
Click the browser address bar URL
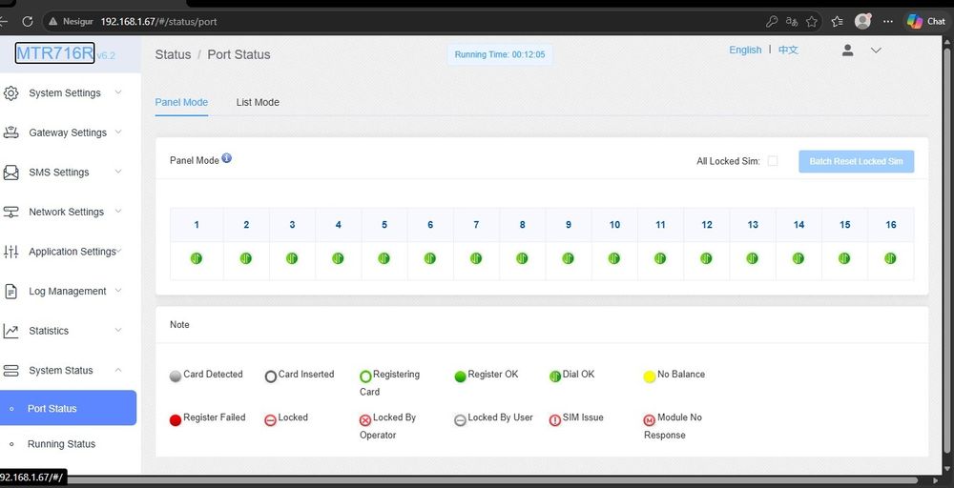tap(158, 21)
